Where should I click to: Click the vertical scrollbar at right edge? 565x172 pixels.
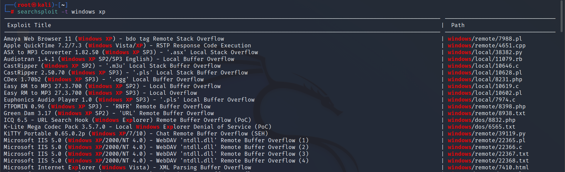click(x=562, y=16)
